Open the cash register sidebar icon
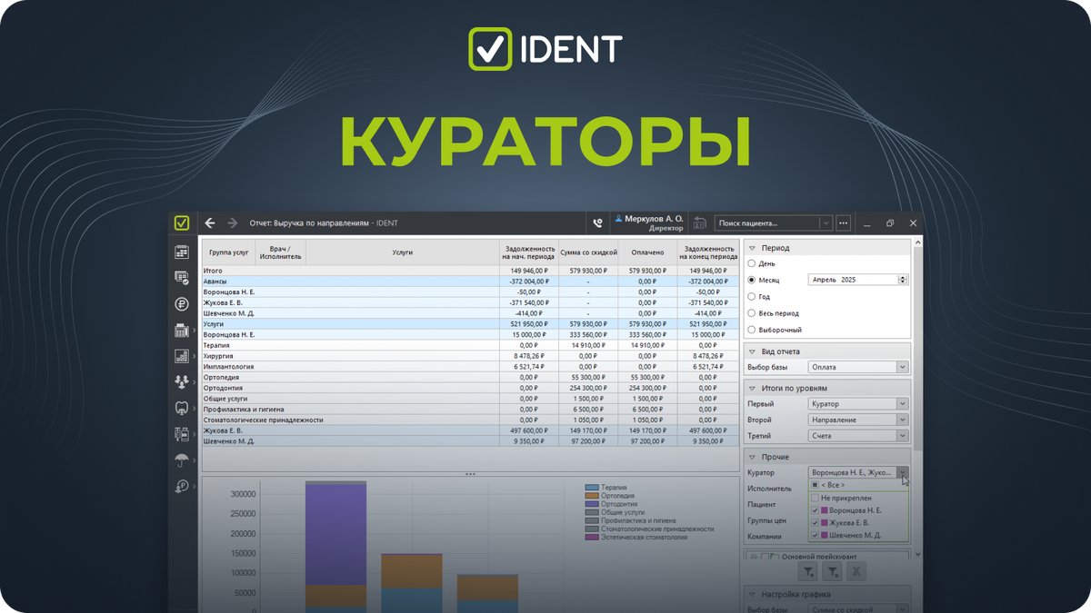This screenshot has width=1091, height=613. coord(182,331)
